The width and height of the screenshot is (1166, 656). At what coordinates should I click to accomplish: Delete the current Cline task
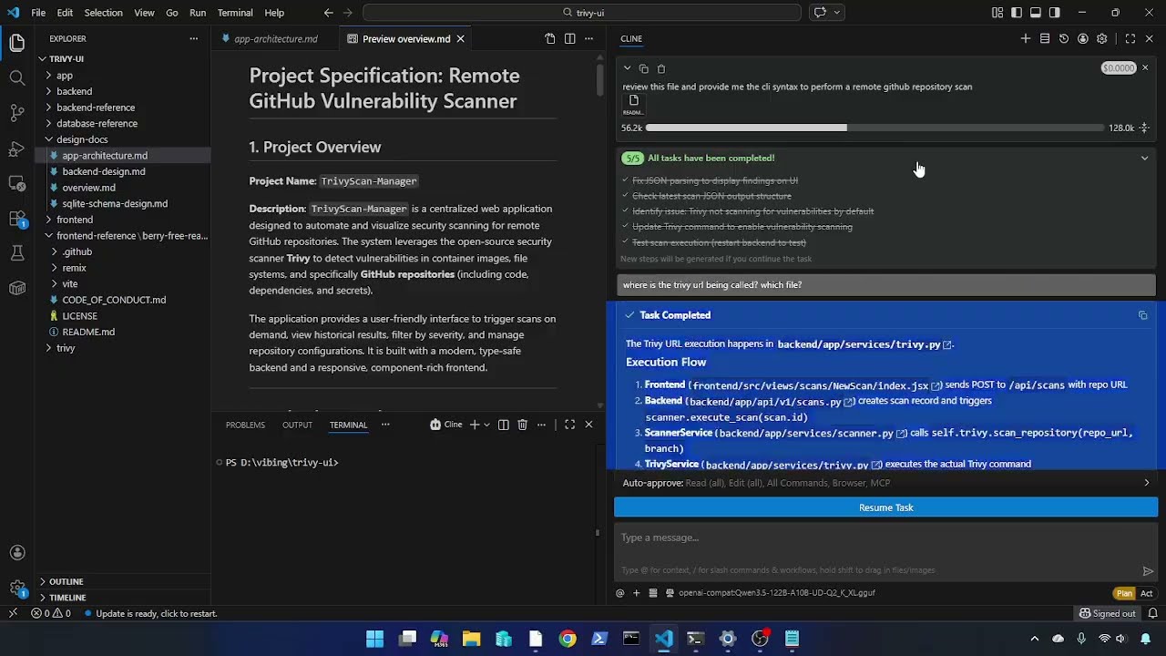(x=661, y=68)
